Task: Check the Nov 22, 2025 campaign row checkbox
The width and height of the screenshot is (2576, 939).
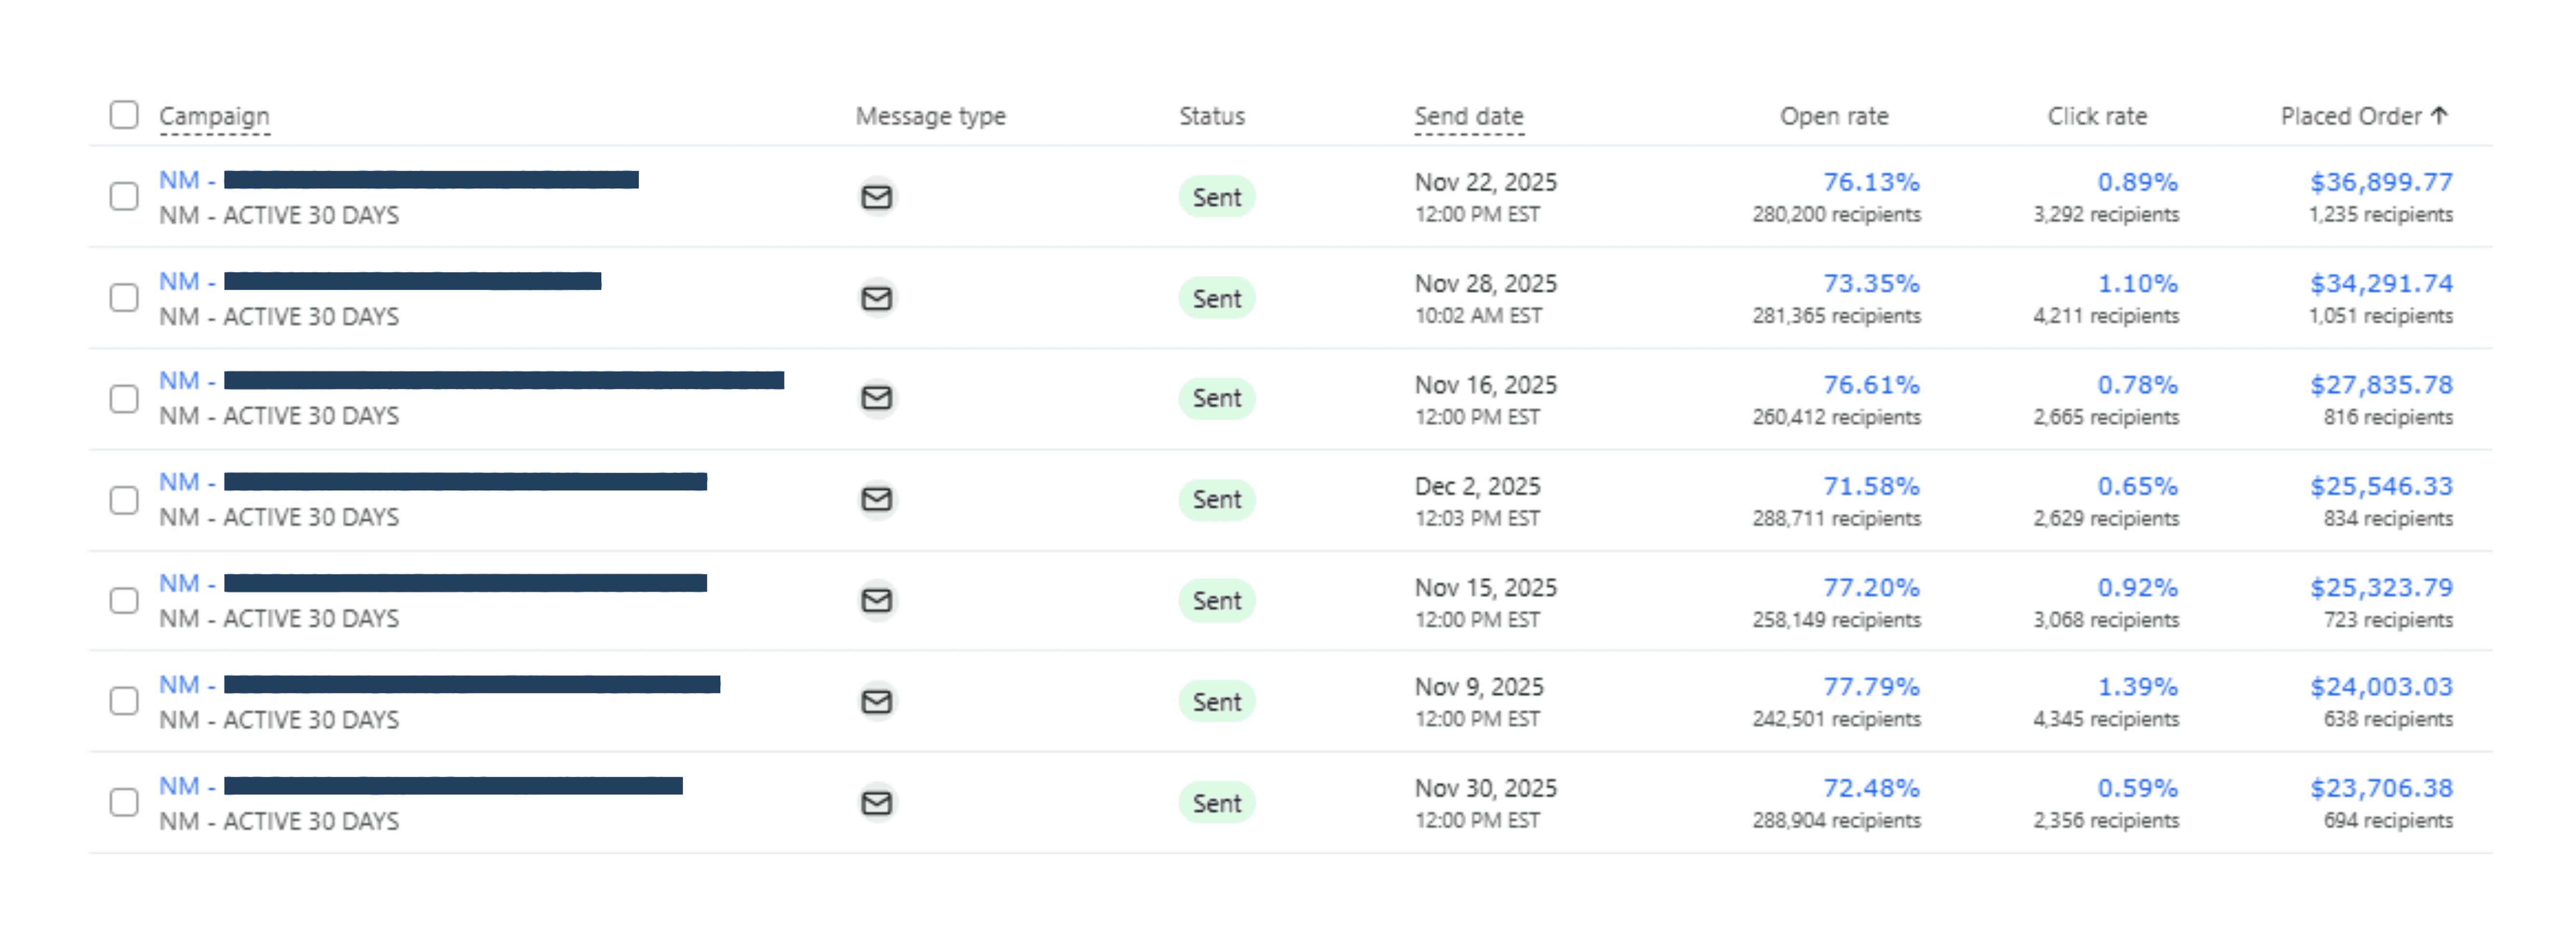Action: tap(124, 196)
